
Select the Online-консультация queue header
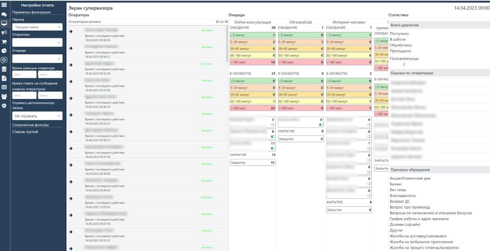click(x=252, y=22)
